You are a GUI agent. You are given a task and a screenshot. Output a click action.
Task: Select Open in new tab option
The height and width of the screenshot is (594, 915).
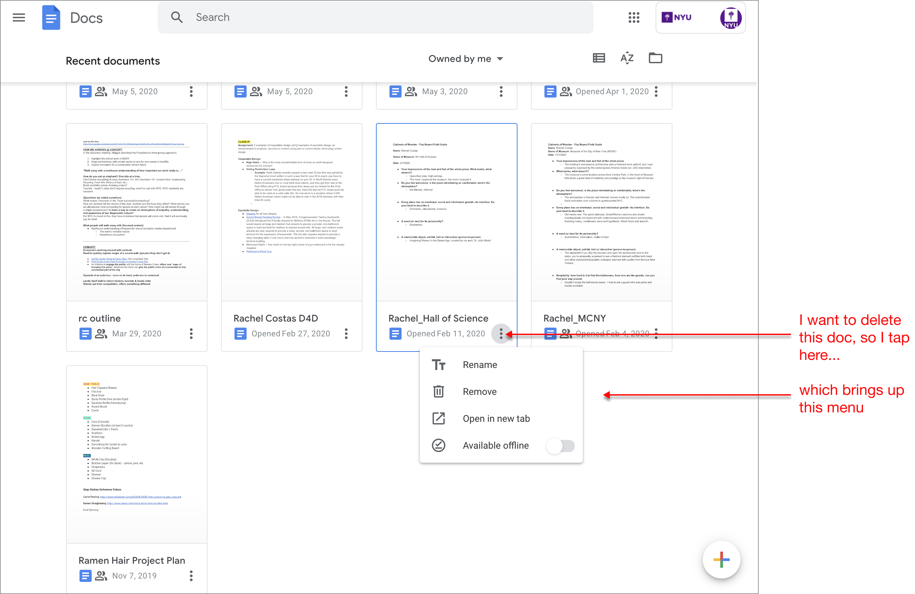click(x=496, y=419)
